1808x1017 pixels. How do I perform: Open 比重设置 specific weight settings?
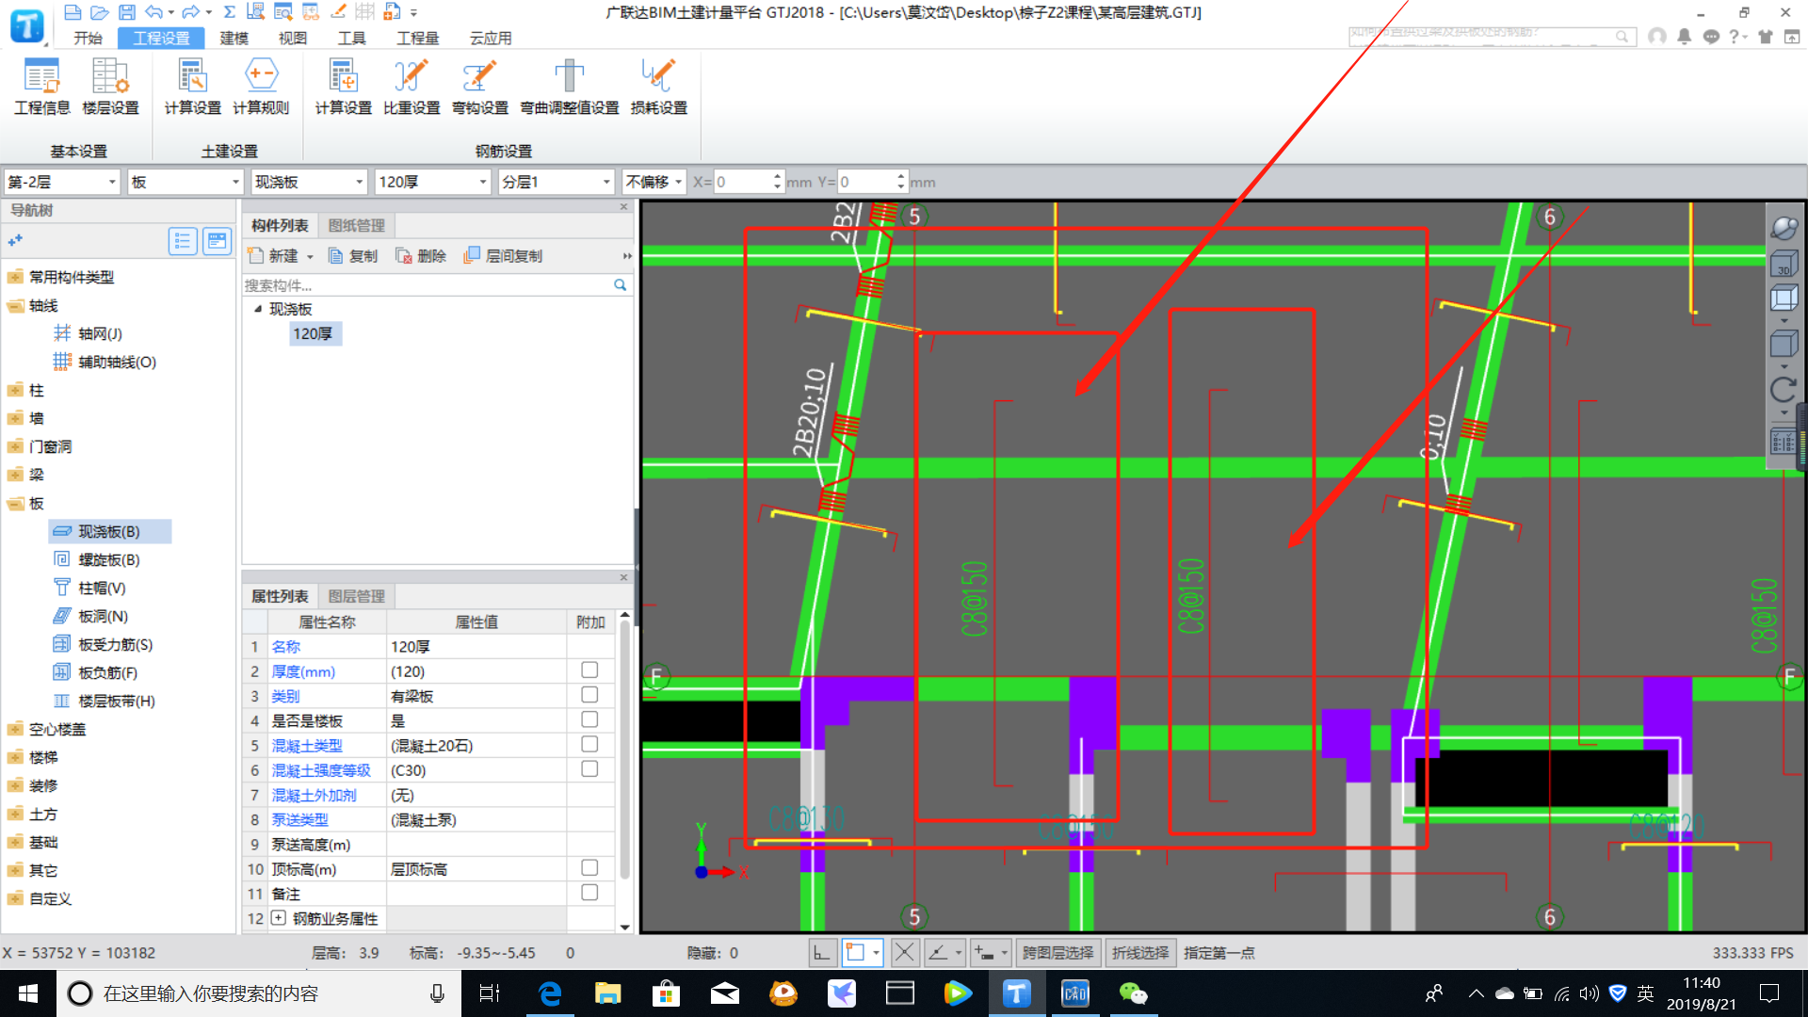pos(412,88)
